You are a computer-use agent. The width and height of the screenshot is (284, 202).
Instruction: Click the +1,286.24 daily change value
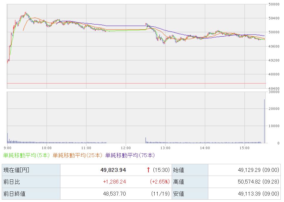(114, 182)
